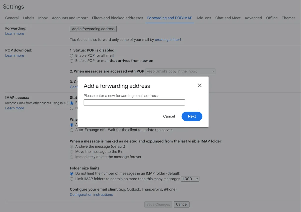Click Learn more under IMAP access

[x=15, y=108]
